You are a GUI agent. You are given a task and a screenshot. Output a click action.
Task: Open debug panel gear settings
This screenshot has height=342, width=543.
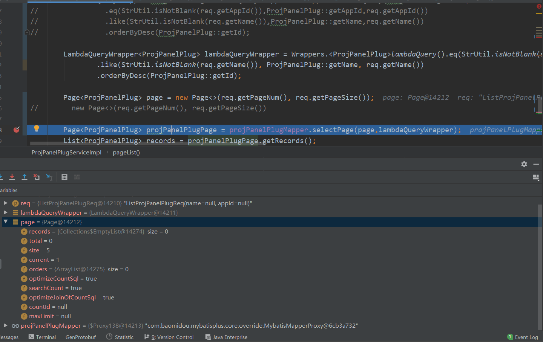[x=524, y=164]
